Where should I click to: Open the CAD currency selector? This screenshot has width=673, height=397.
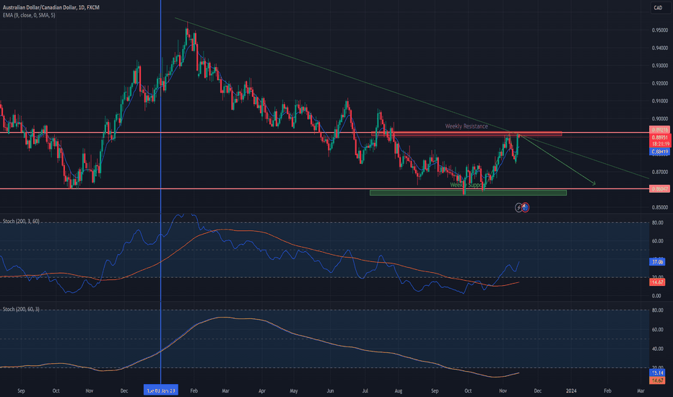click(658, 8)
